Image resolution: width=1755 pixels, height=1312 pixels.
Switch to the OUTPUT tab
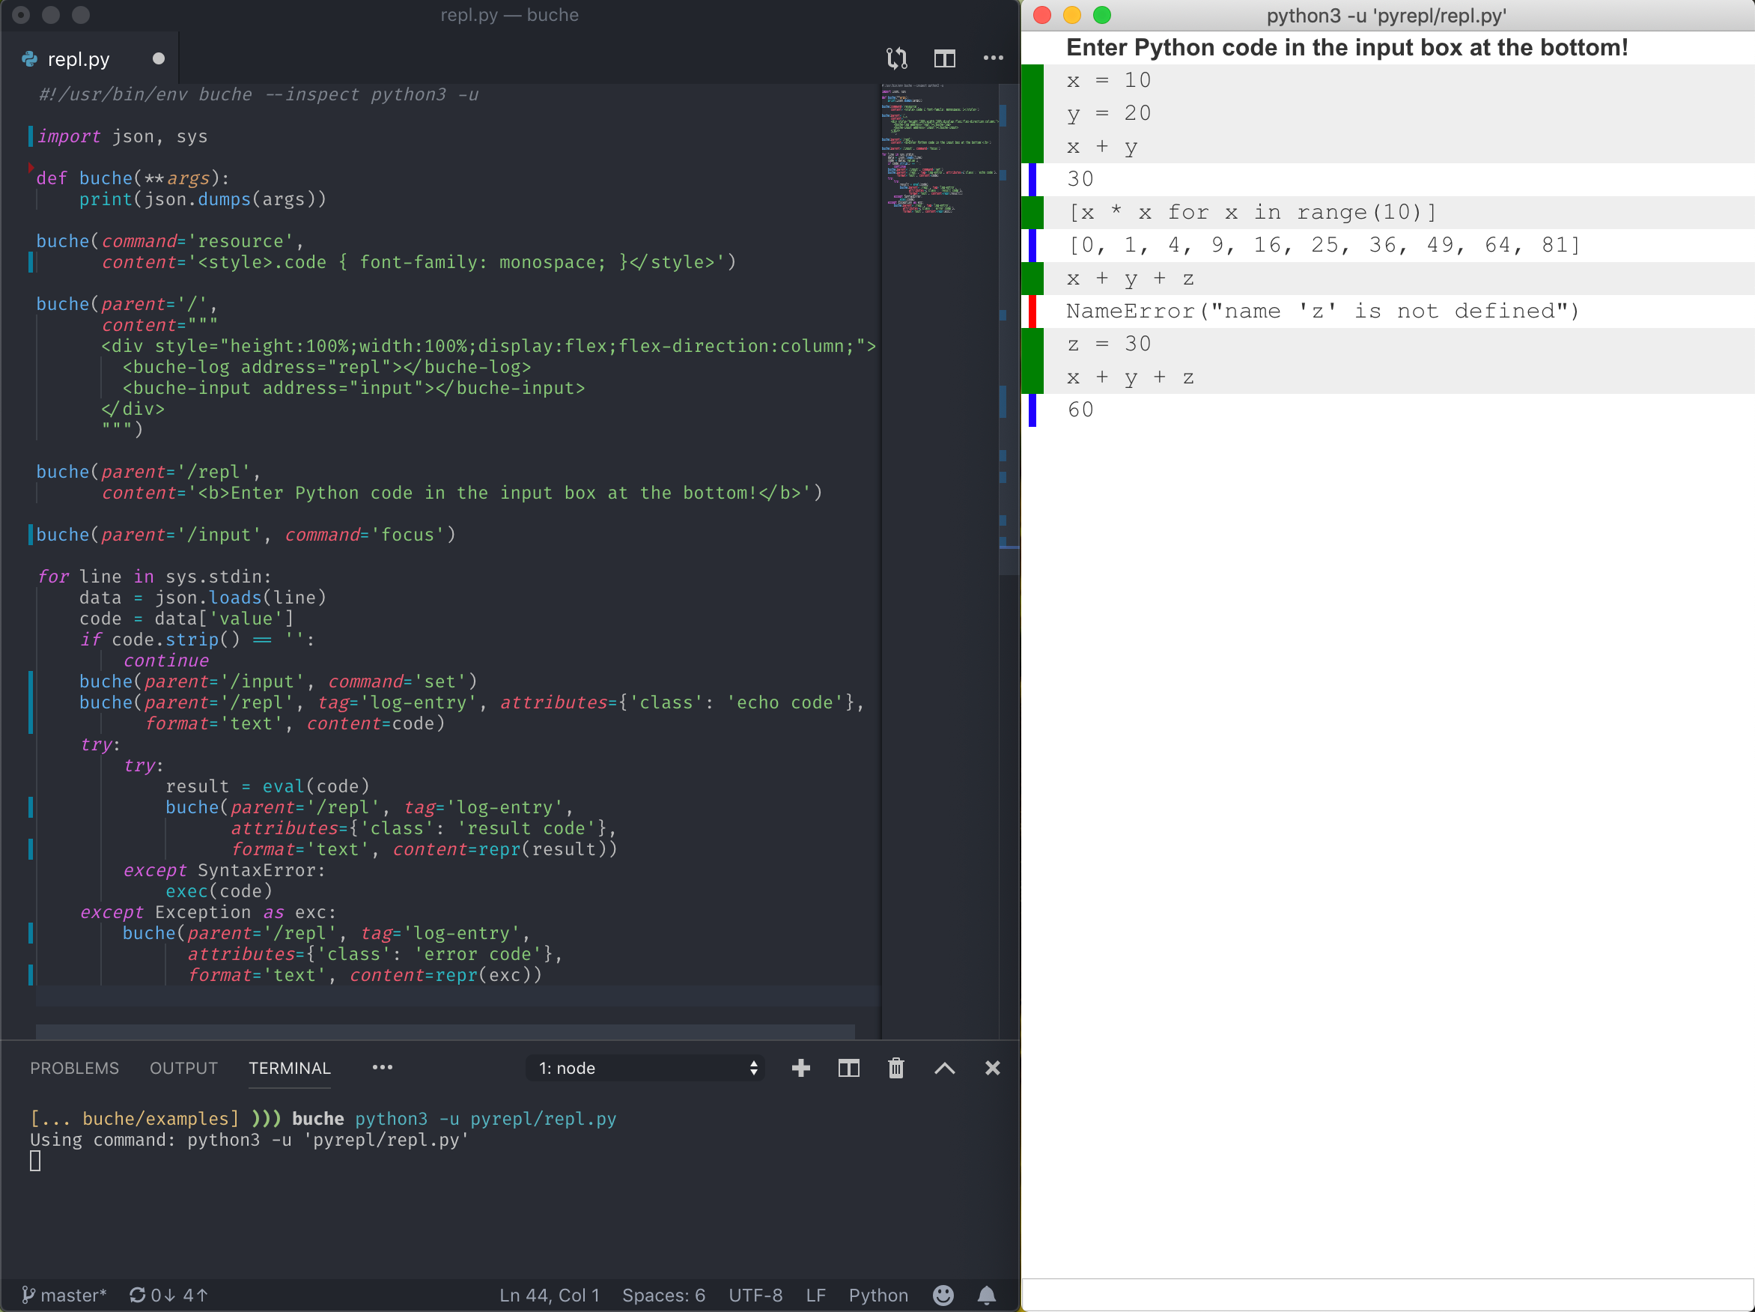183,1069
